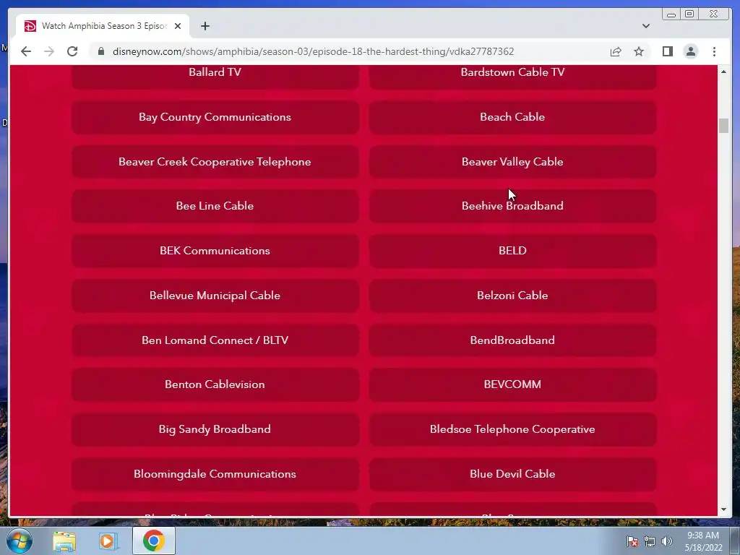Viewport: 740px width, 555px height.
Task: Reload the DisneyNOW page
Action: tap(72, 51)
